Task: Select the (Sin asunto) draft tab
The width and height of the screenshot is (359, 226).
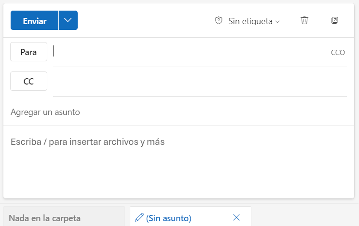Action: pyautogui.click(x=168, y=218)
